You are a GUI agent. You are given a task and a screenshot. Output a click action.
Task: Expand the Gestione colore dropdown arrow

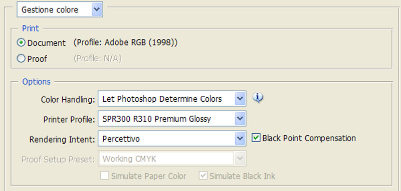[97, 9]
